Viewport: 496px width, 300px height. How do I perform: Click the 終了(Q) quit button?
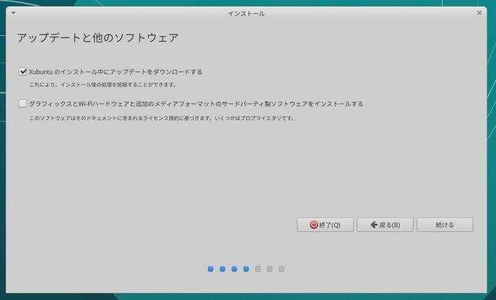tap(325, 225)
